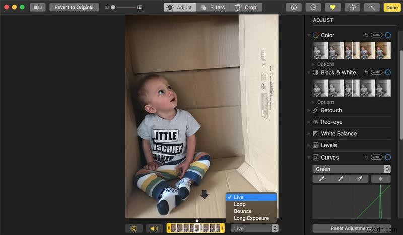The width and height of the screenshot is (403, 235).
Task: Open the Live effect dropdown below photo
Action: click(x=254, y=228)
